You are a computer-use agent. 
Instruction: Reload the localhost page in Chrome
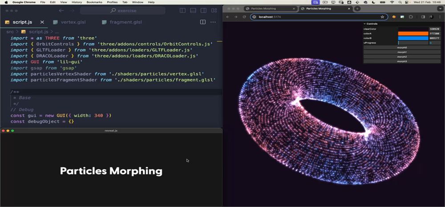click(x=244, y=17)
